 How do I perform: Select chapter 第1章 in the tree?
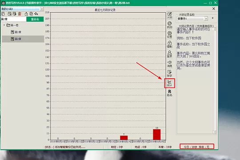point(16,32)
